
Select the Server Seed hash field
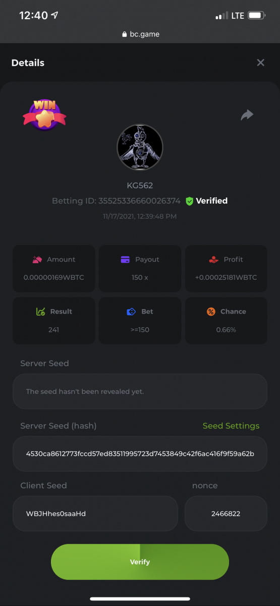(140, 453)
